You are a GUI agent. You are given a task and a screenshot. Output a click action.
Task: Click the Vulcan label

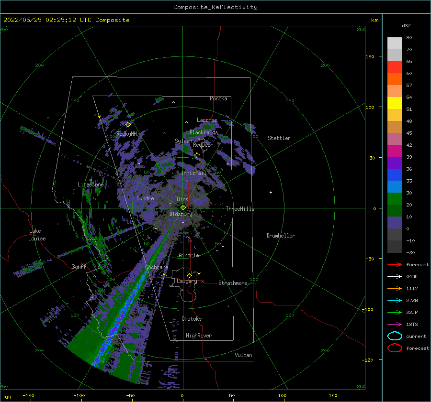pos(244,355)
